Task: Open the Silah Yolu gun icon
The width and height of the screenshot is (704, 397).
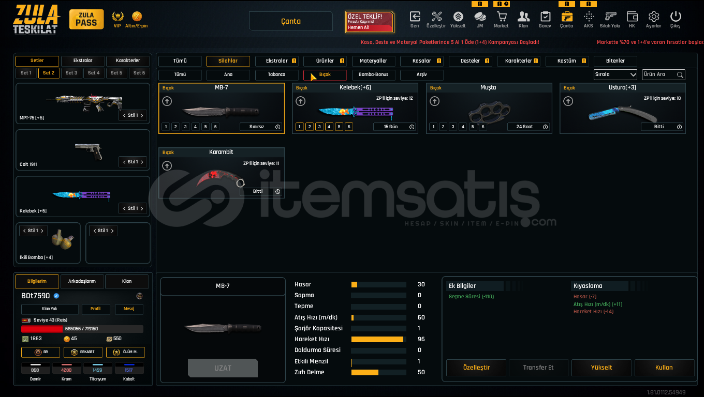Action: click(610, 17)
